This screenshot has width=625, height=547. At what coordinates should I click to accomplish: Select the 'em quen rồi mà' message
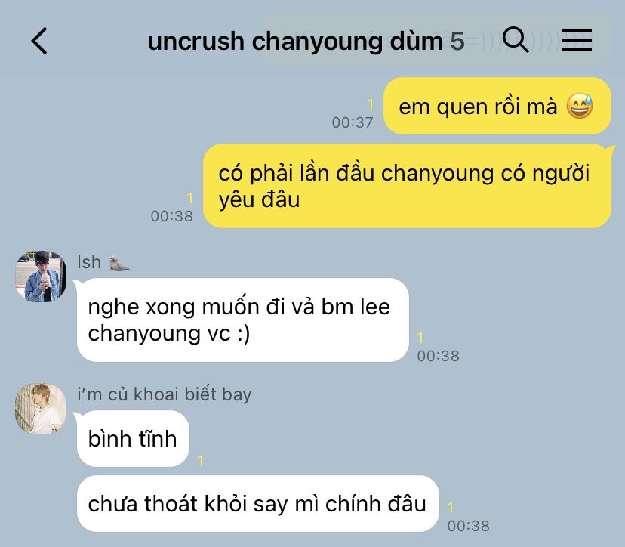click(497, 106)
